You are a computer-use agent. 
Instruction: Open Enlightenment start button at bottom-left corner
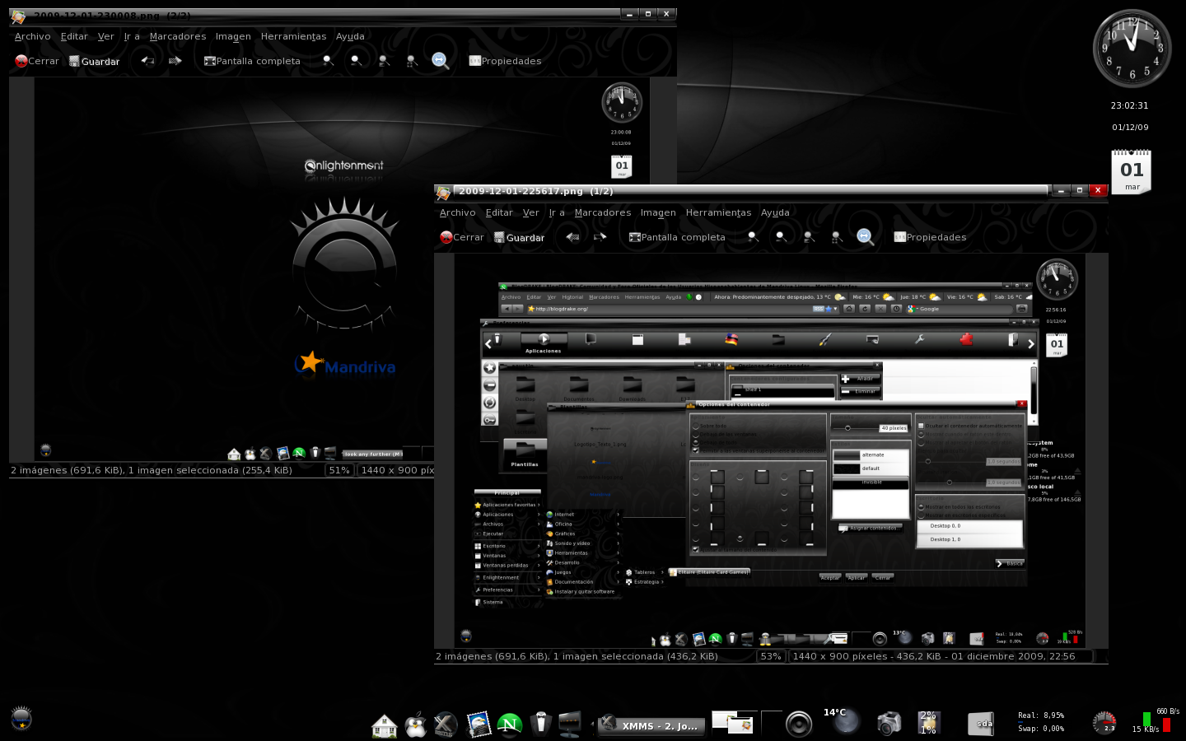[x=21, y=718]
